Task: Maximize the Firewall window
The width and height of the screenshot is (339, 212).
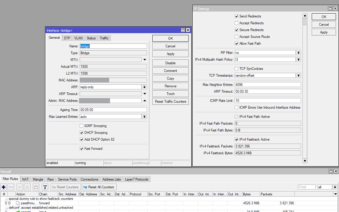Action: tap(331, 171)
